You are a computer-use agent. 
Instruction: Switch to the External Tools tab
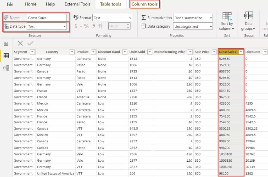(x=77, y=4)
